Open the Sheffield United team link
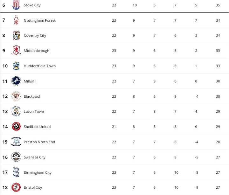This screenshot has height=195, width=229. [37, 127]
